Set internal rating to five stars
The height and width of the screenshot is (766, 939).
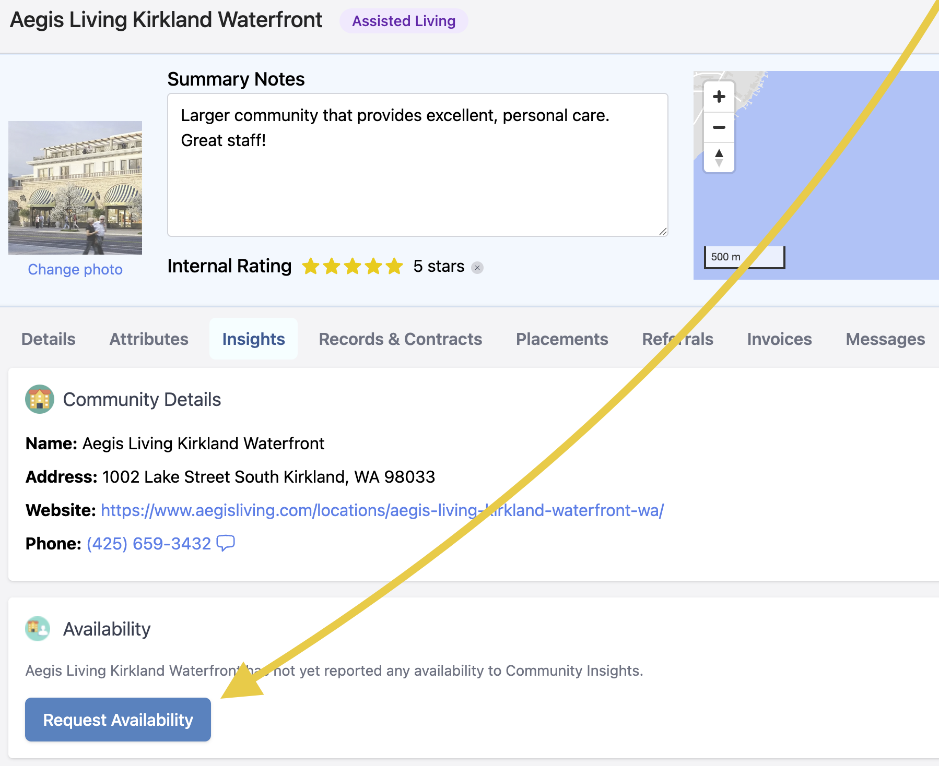(394, 266)
